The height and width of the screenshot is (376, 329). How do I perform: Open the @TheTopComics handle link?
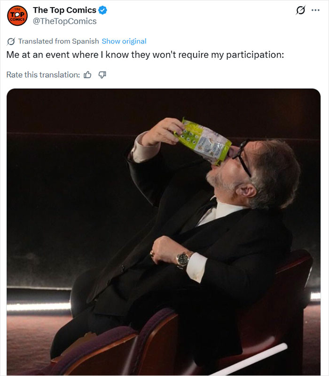click(x=65, y=21)
